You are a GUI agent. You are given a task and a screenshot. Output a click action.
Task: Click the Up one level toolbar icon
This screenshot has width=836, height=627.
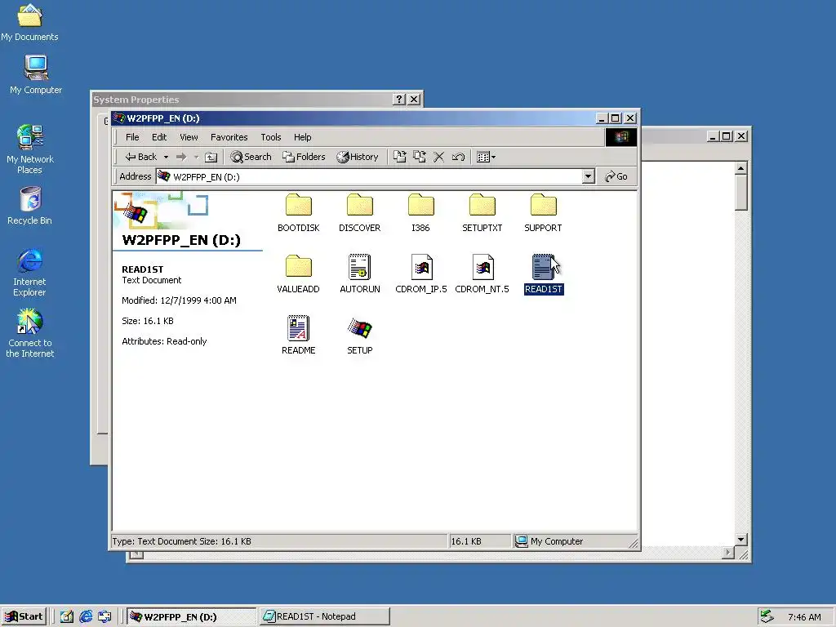coord(211,157)
